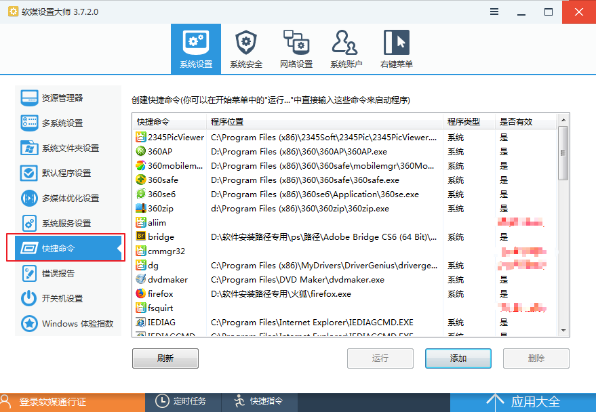Click the dg row icon
This screenshot has width=596, height=412.
tap(141, 265)
